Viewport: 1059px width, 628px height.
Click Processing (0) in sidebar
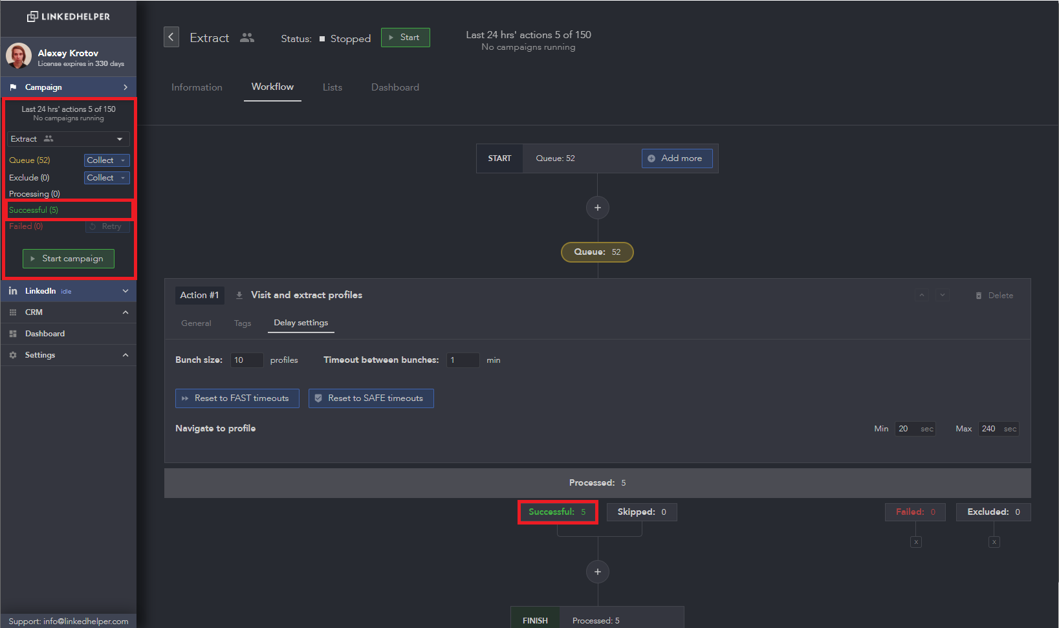34,194
